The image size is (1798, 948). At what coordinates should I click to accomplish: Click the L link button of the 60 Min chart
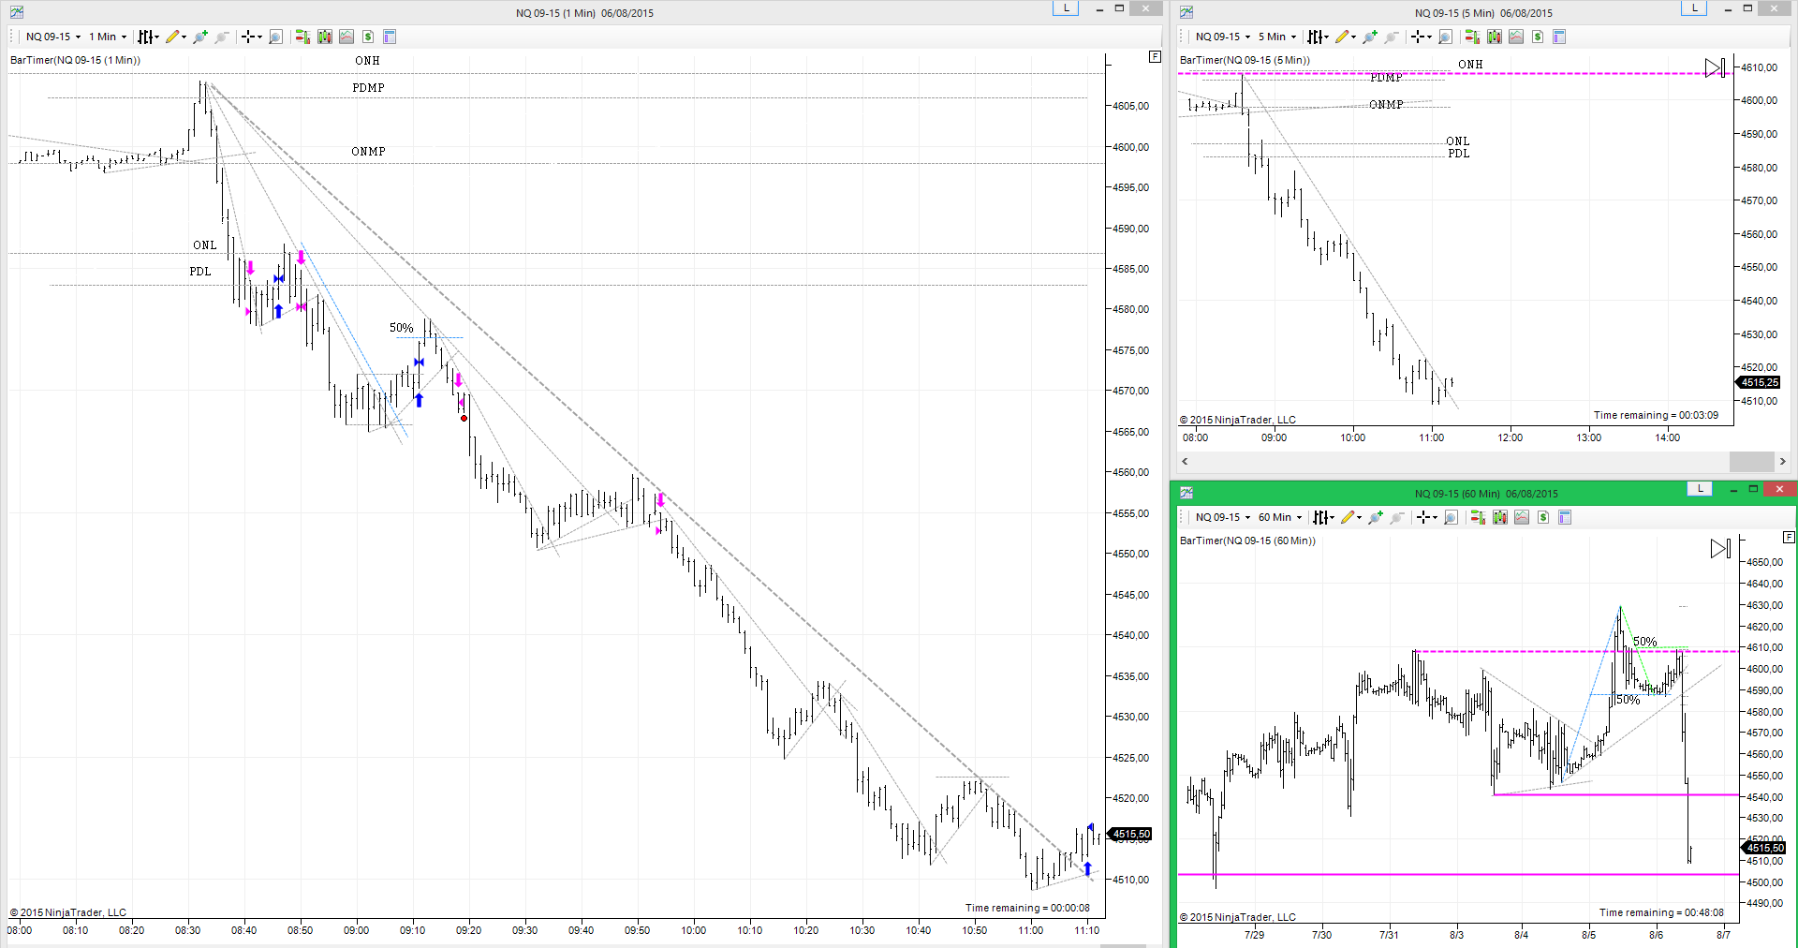1700,488
